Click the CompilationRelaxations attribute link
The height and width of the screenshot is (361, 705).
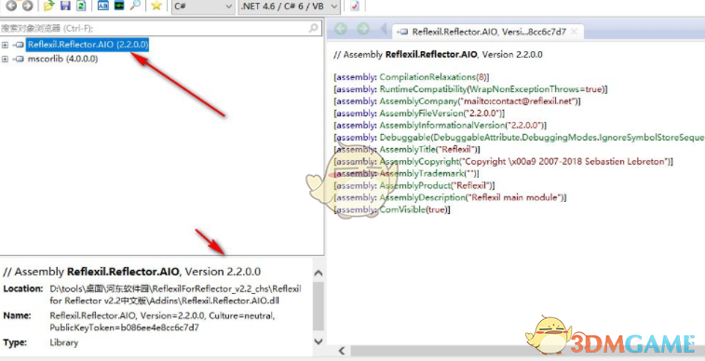pyautogui.click(x=428, y=77)
